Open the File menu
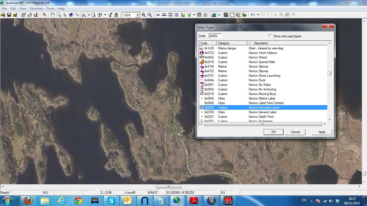 pyautogui.click(x=4, y=9)
